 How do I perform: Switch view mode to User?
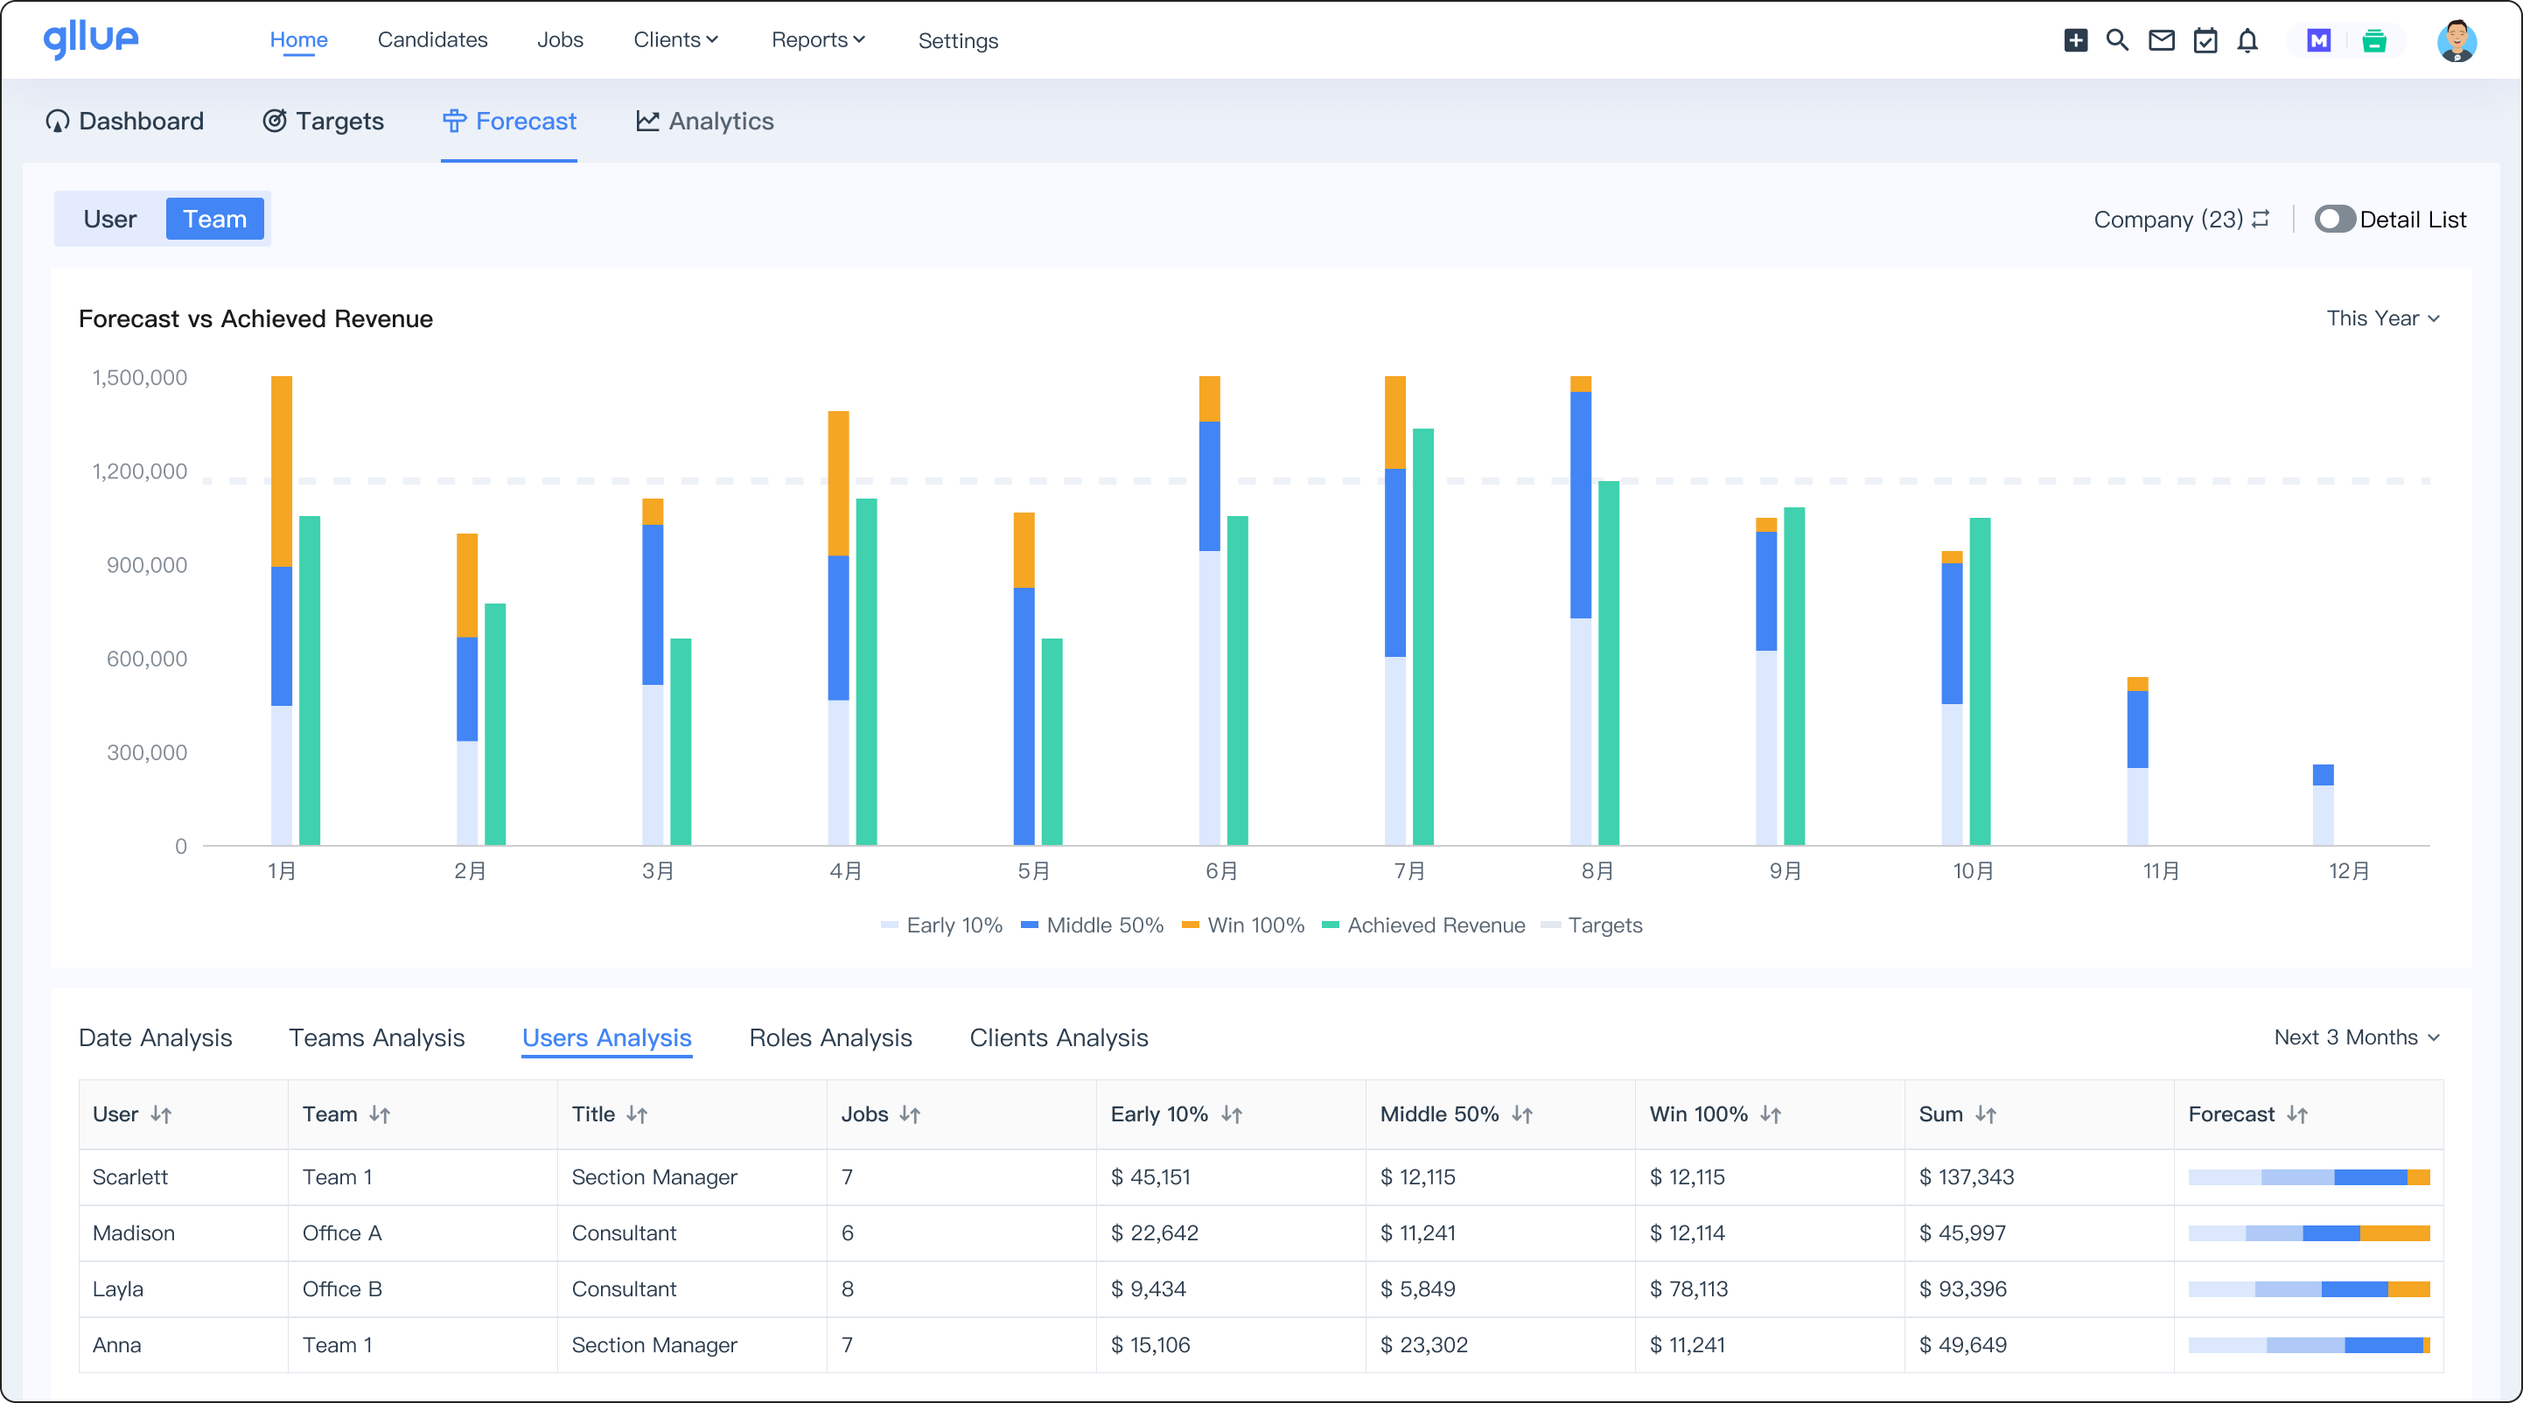pyautogui.click(x=109, y=219)
